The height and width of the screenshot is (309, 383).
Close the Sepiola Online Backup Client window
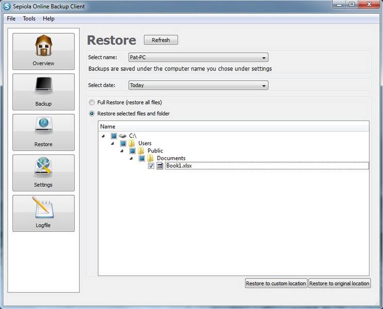(x=369, y=5)
